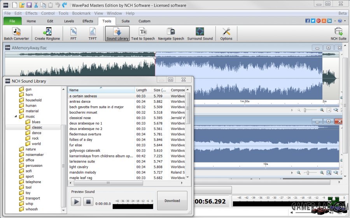The width and height of the screenshot is (350, 218).
Task: Click the Cut scissors icon
Action: pyautogui.click(x=36, y=5)
